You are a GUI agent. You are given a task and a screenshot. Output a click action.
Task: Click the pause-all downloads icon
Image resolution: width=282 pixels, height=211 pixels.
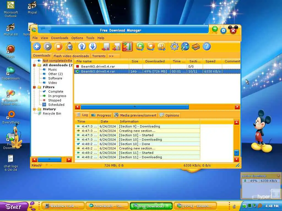161,47
